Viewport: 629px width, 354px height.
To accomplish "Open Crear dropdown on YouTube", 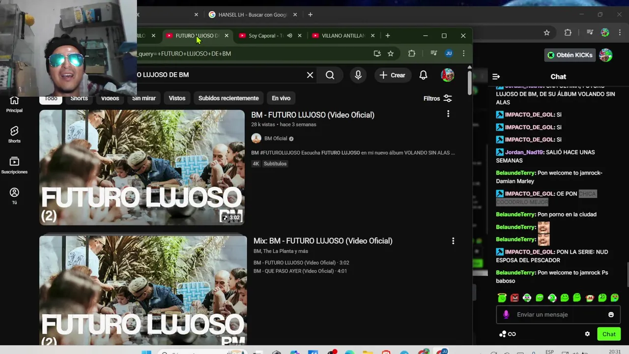I will (x=393, y=75).
